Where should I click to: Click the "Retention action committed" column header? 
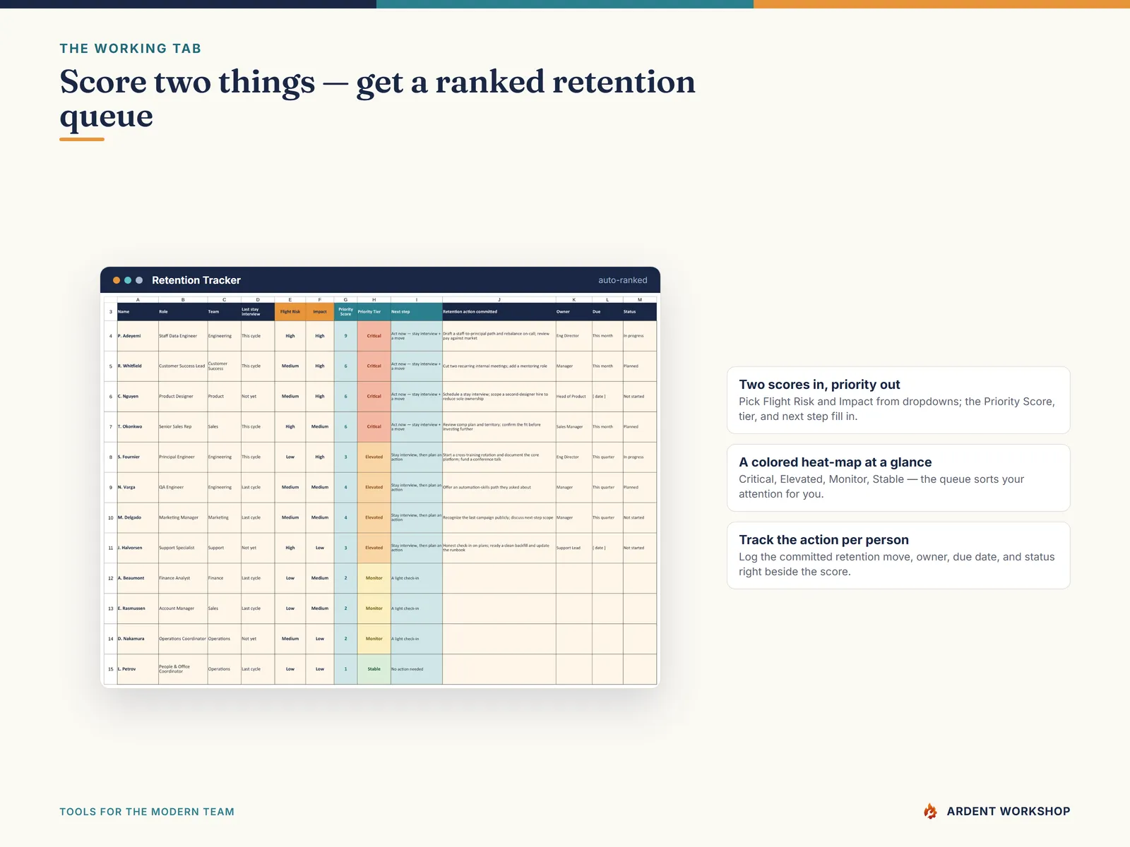pos(499,311)
